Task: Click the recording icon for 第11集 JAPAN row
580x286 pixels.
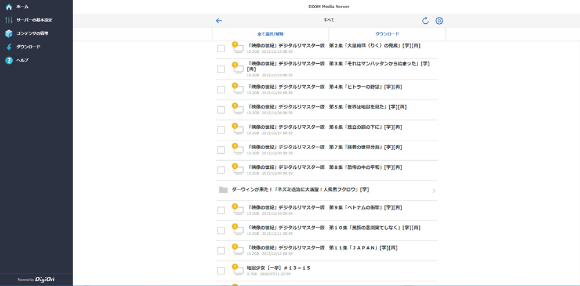Action: (x=237, y=249)
